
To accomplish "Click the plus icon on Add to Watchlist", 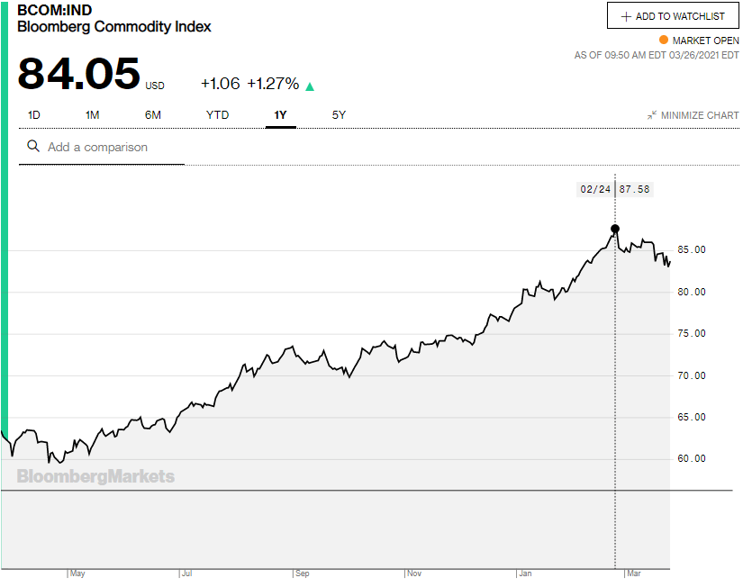I will point(626,16).
